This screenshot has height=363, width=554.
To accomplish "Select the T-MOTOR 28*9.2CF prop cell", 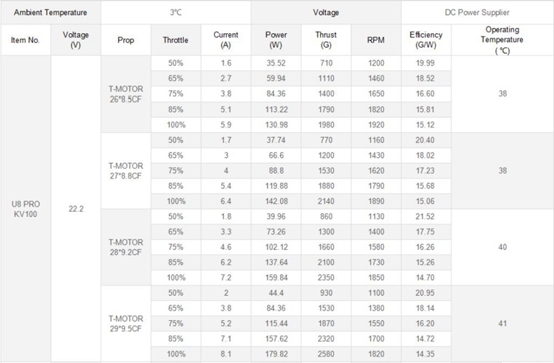I will [x=126, y=246].
